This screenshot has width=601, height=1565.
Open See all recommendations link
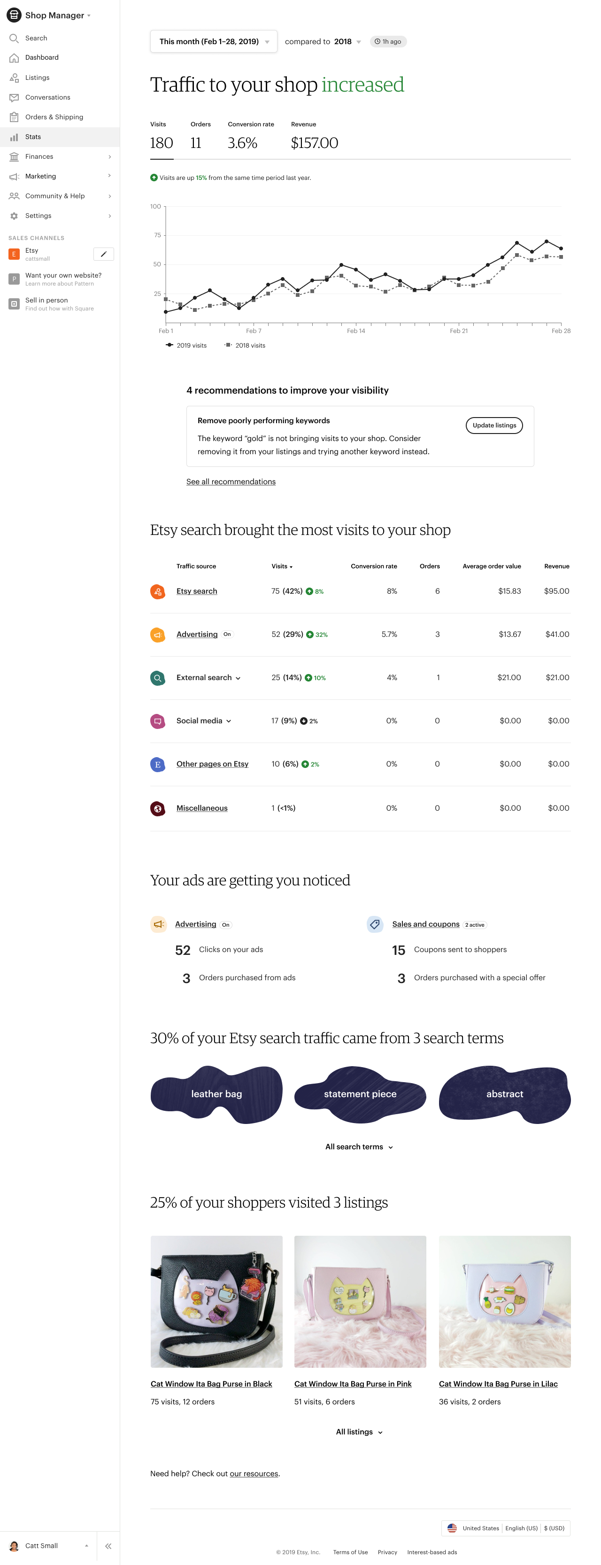pos(231,482)
